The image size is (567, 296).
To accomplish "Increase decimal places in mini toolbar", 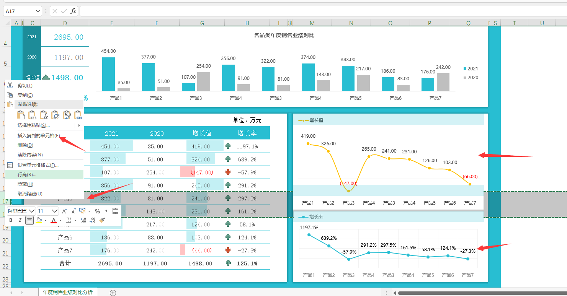I will click(83, 220).
